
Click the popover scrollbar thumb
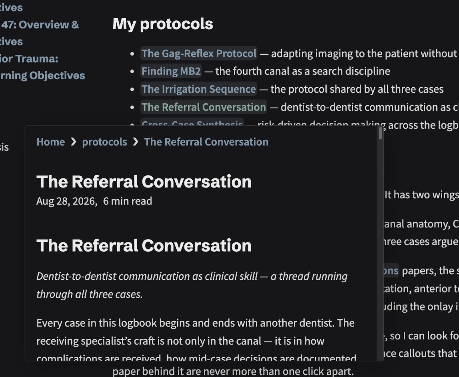[381, 133]
